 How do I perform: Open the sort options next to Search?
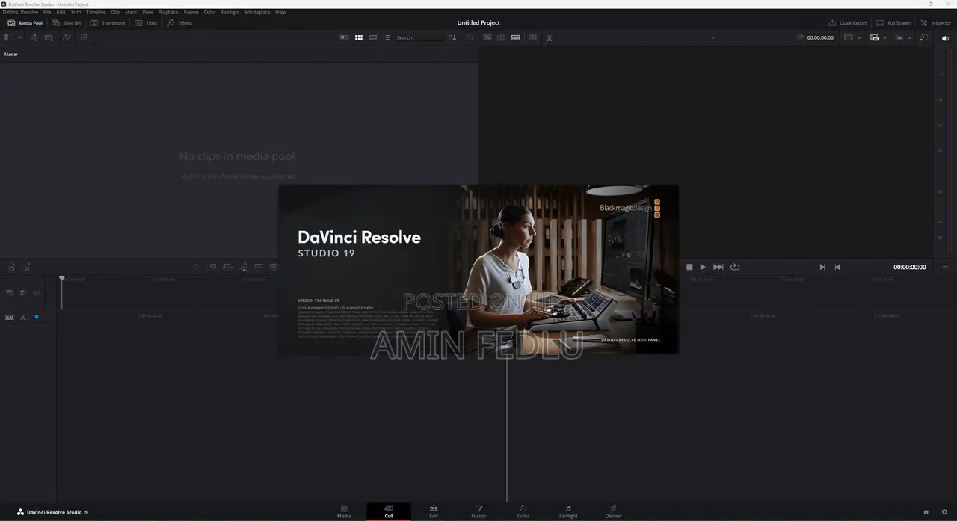(x=452, y=37)
